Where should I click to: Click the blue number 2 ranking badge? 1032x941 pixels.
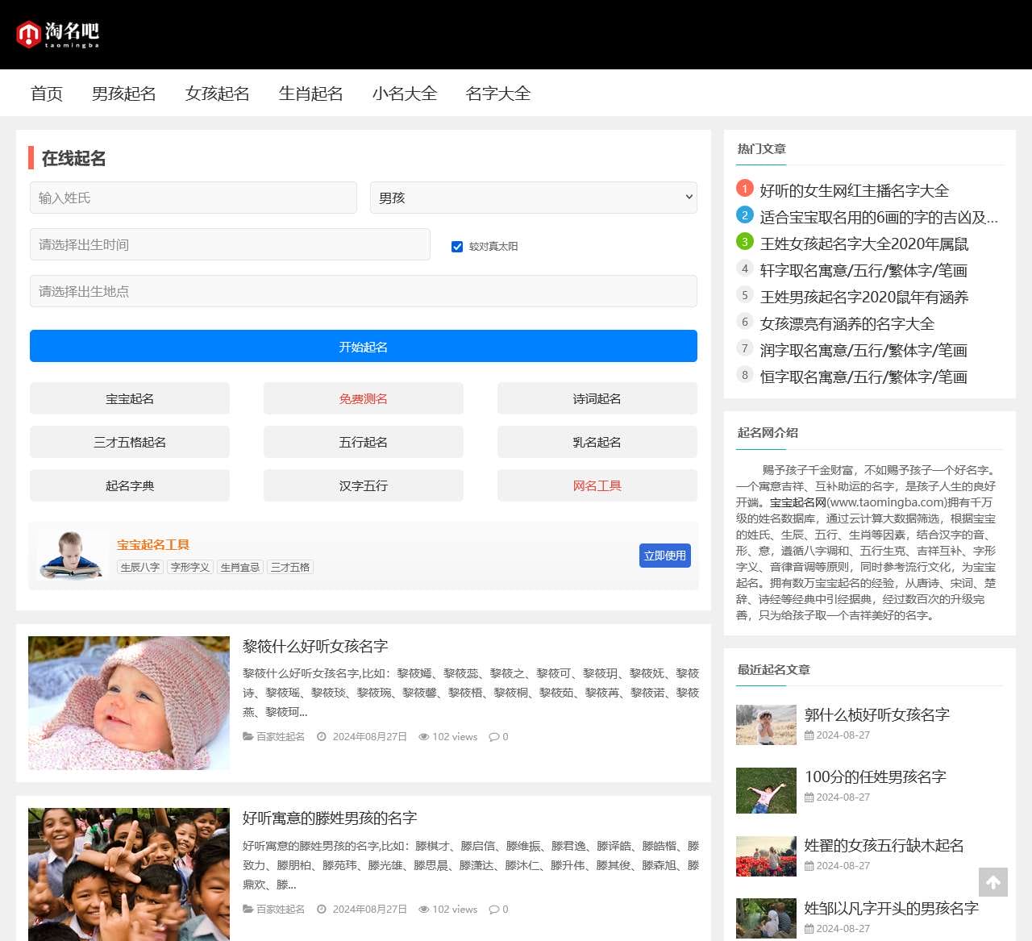[x=745, y=215]
